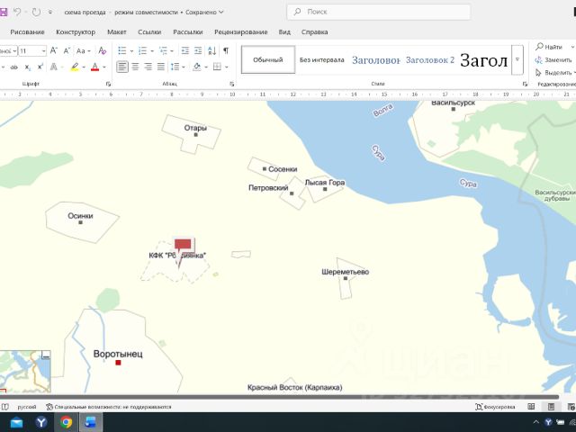Toggle superscript formatting

(40, 67)
